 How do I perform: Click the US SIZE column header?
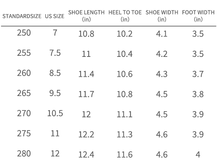tap(55, 17)
